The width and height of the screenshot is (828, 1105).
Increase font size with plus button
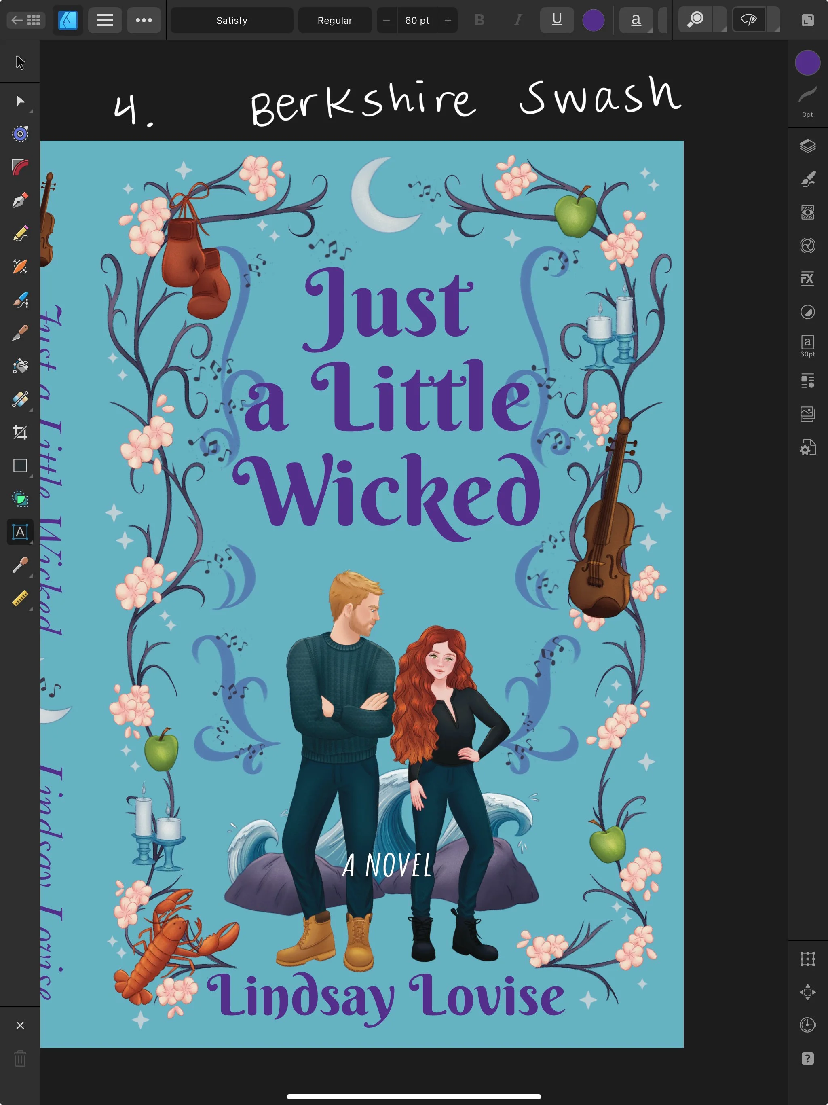tap(448, 21)
